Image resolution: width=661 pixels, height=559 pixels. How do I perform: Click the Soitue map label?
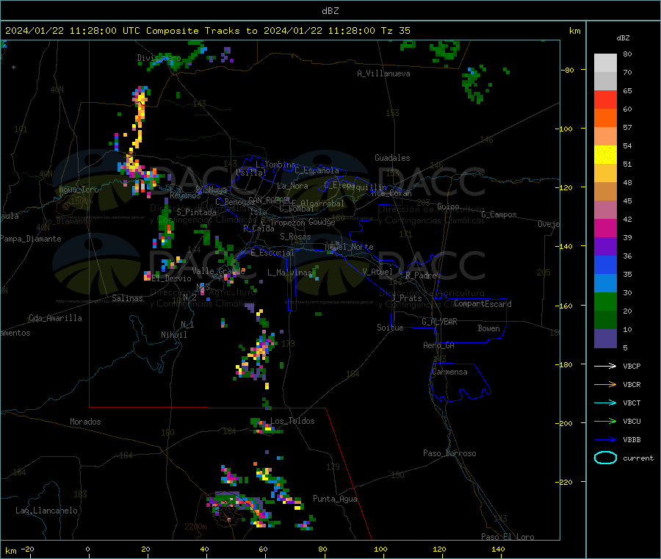click(x=390, y=328)
